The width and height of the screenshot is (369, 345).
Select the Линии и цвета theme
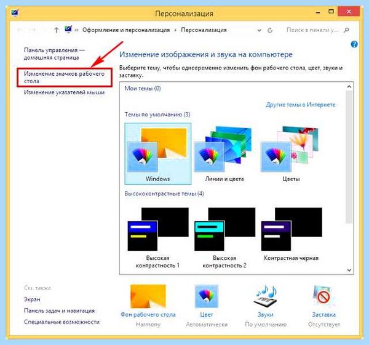224,154
